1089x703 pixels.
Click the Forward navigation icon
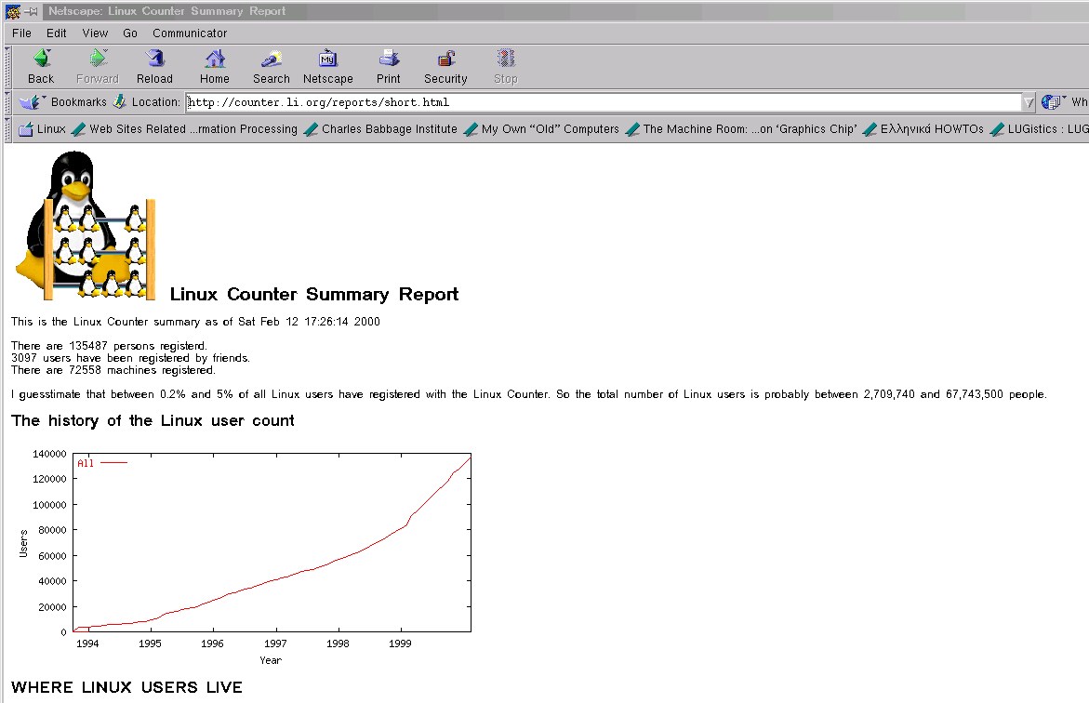98,60
